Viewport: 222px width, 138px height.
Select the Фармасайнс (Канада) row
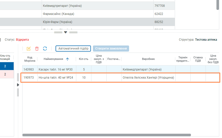87,14
